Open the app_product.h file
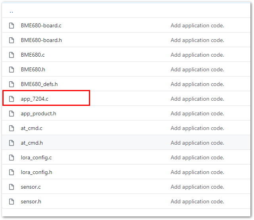This screenshot has height=220, width=254. click(x=38, y=113)
